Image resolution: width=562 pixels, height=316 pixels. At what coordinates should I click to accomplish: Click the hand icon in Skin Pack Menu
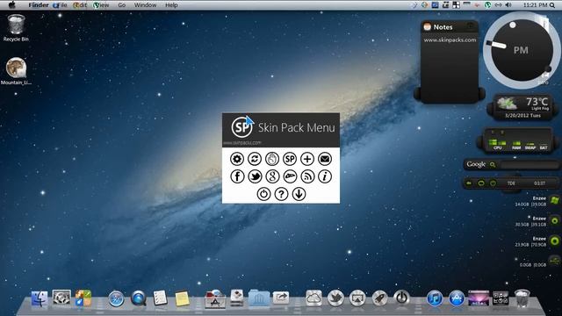pyautogui.click(x=272, y=159)
